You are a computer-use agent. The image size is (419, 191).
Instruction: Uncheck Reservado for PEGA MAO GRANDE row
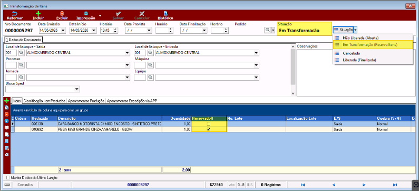tap(209, 129)
